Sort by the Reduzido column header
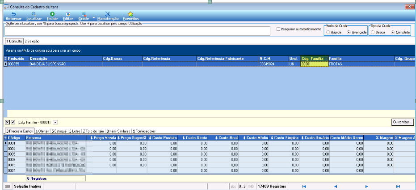The image size is (416, 190). (18, 58)
